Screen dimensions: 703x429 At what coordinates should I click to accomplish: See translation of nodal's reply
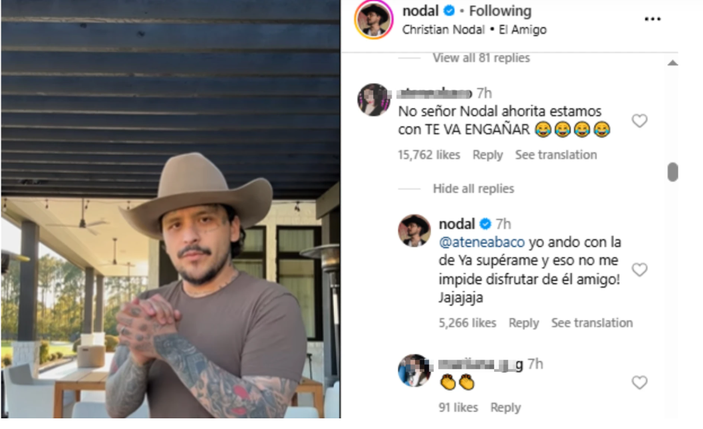(592, 323)
